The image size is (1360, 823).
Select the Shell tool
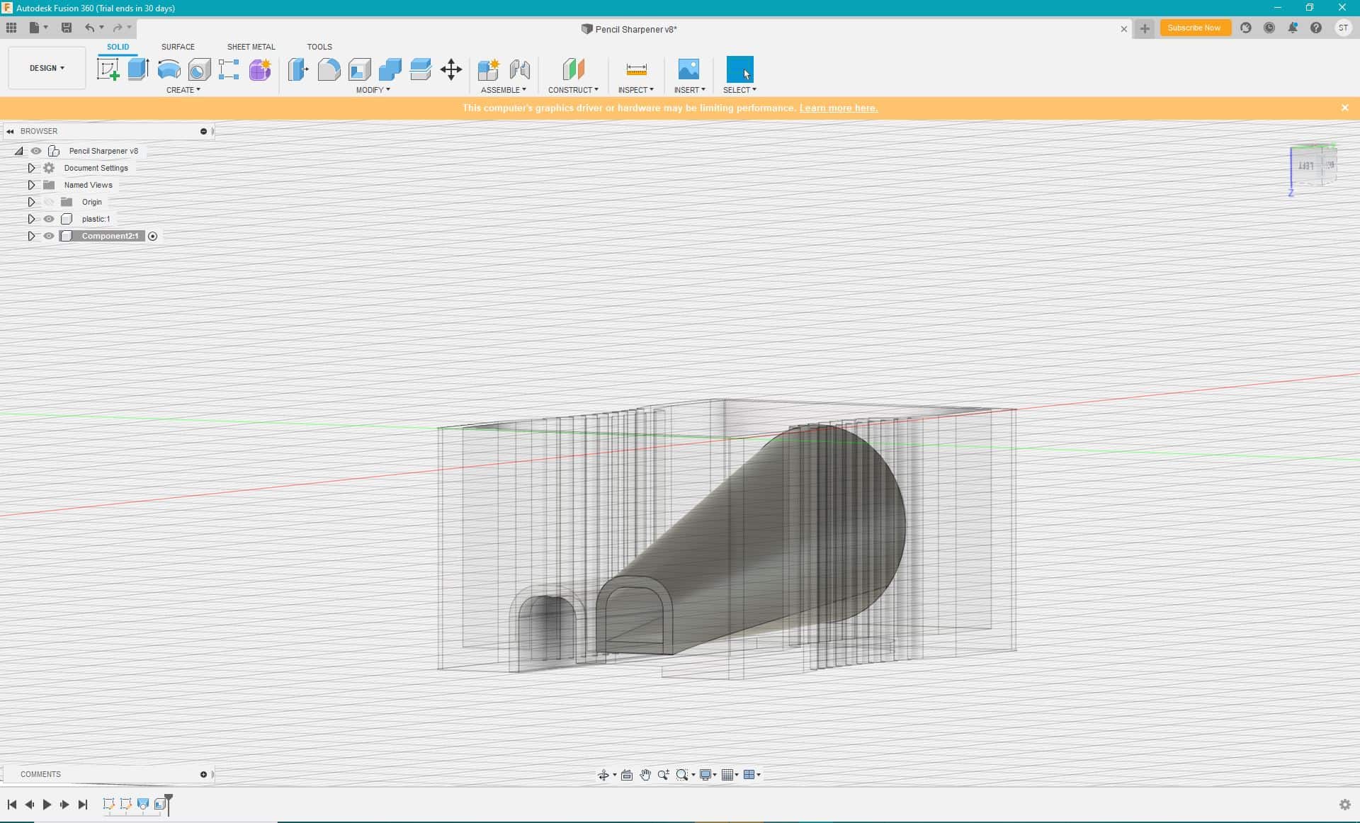pos(359,69)
